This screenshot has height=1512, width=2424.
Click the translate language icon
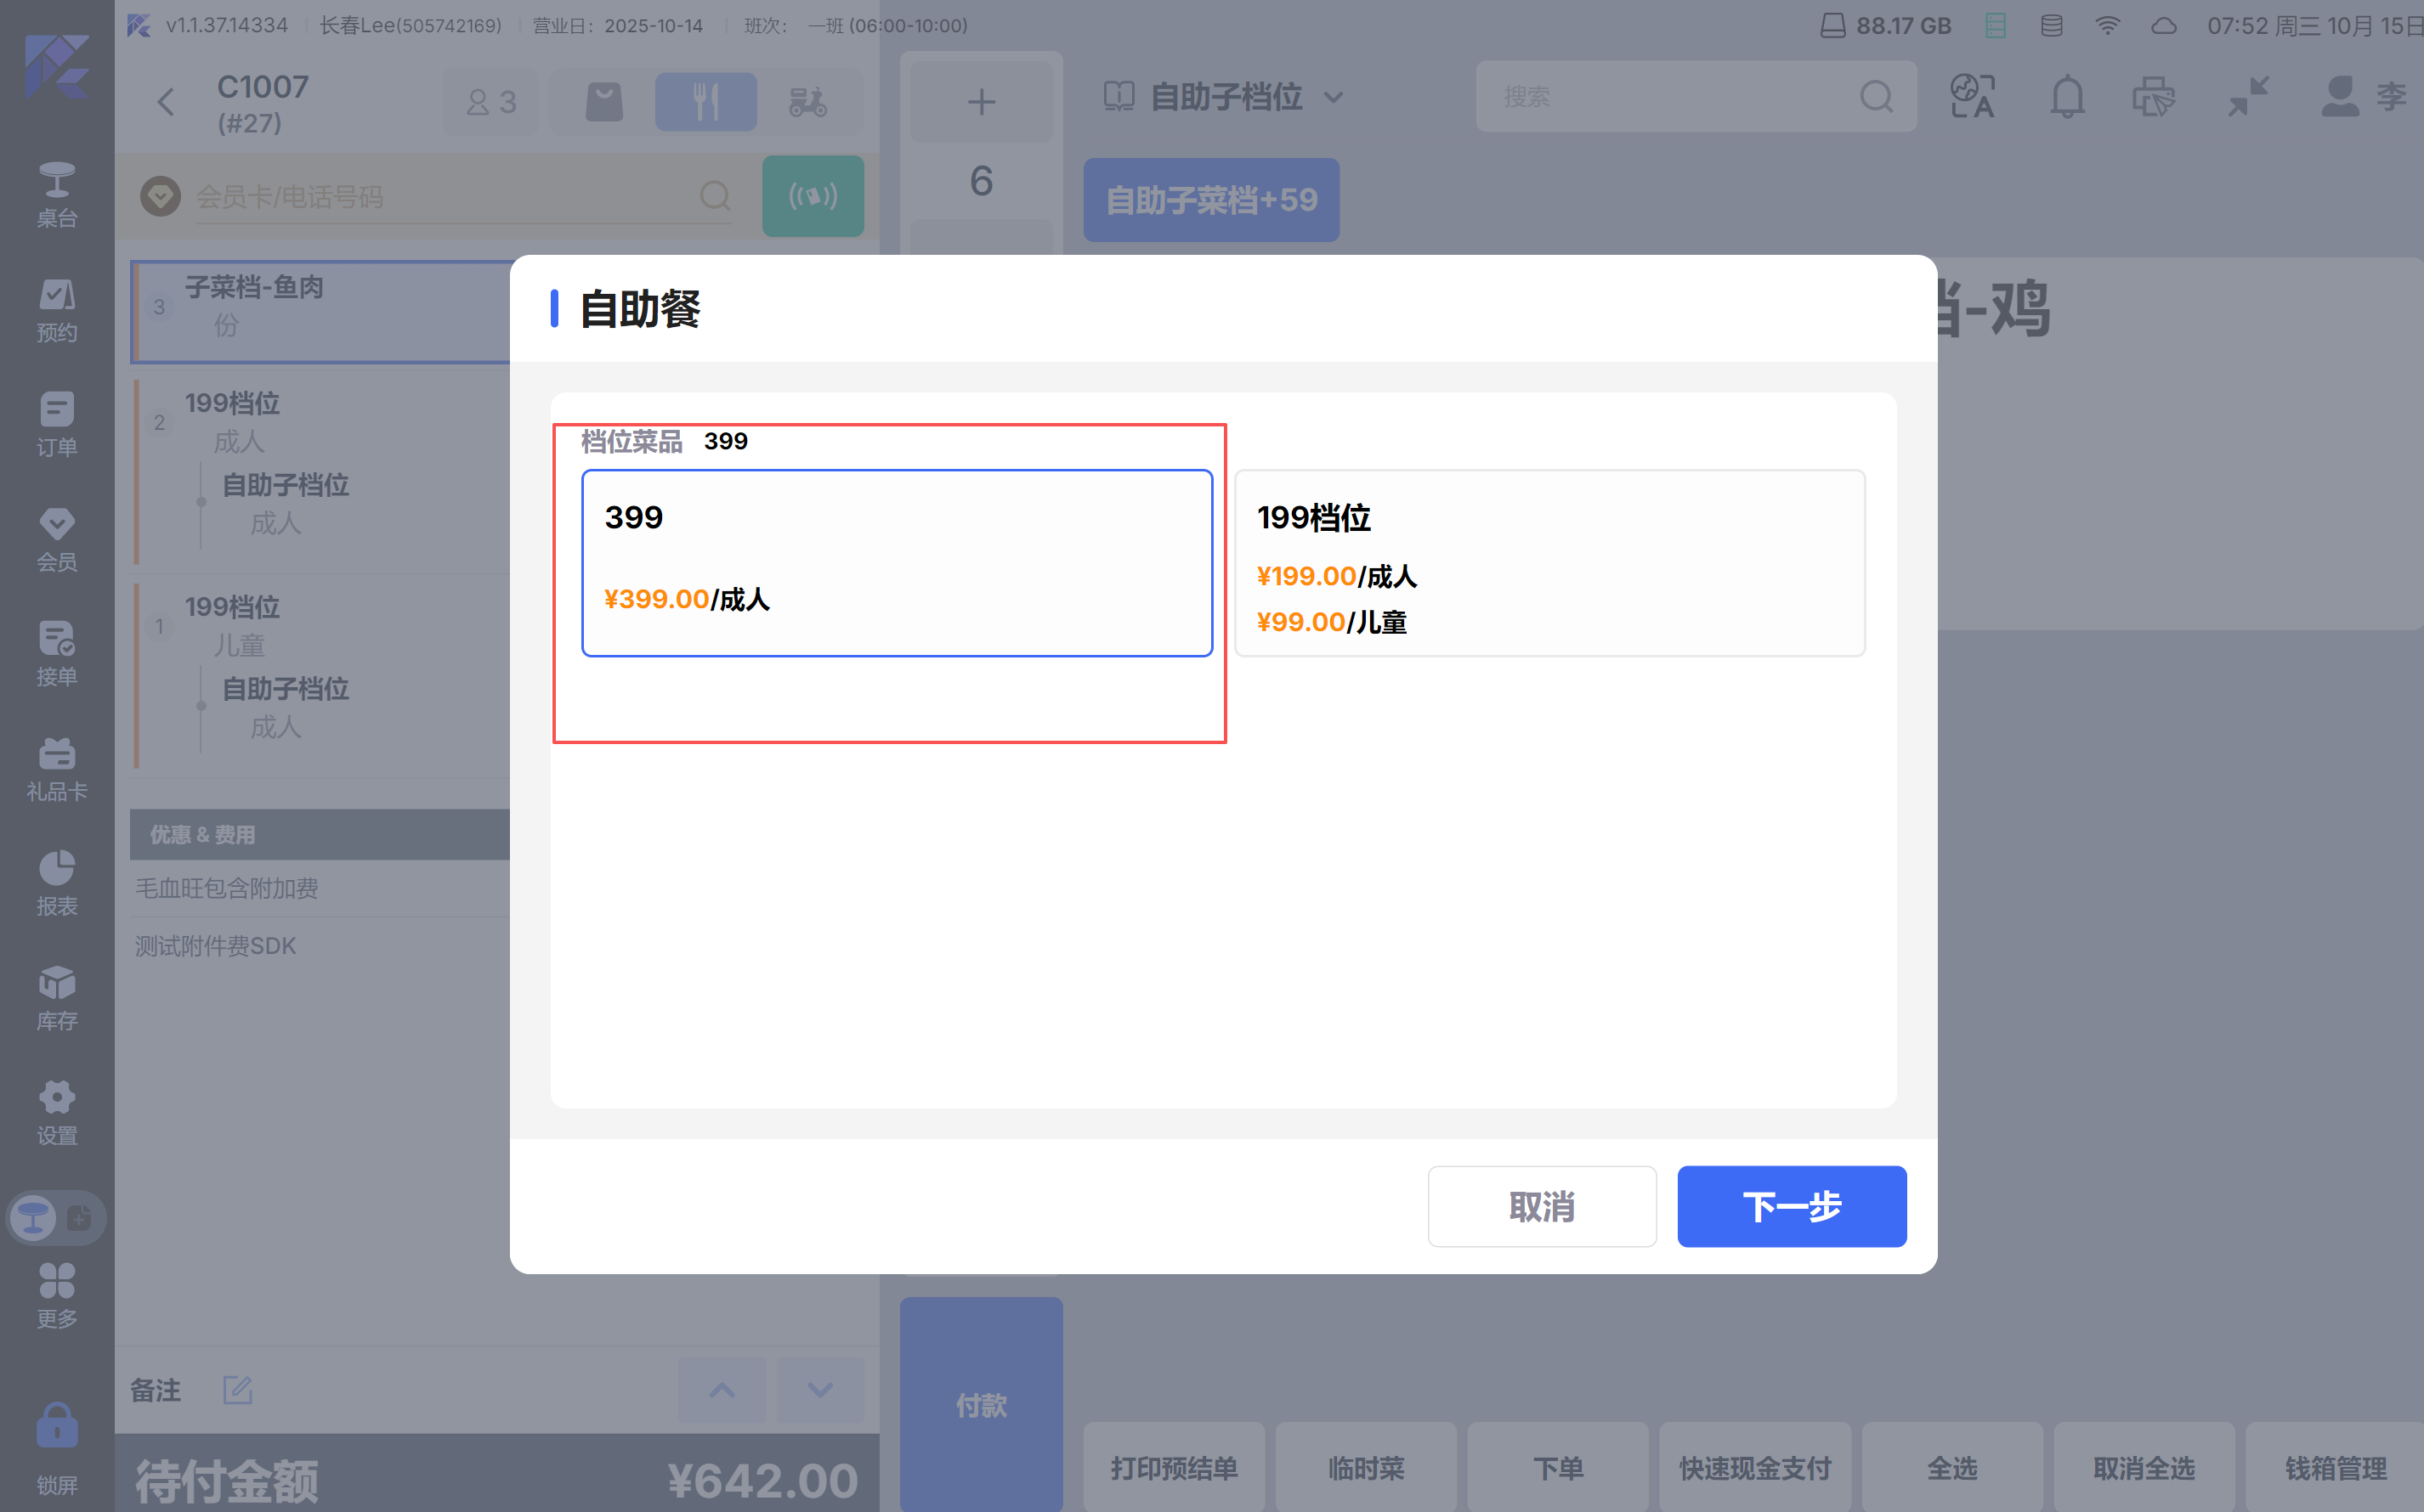1972,97
